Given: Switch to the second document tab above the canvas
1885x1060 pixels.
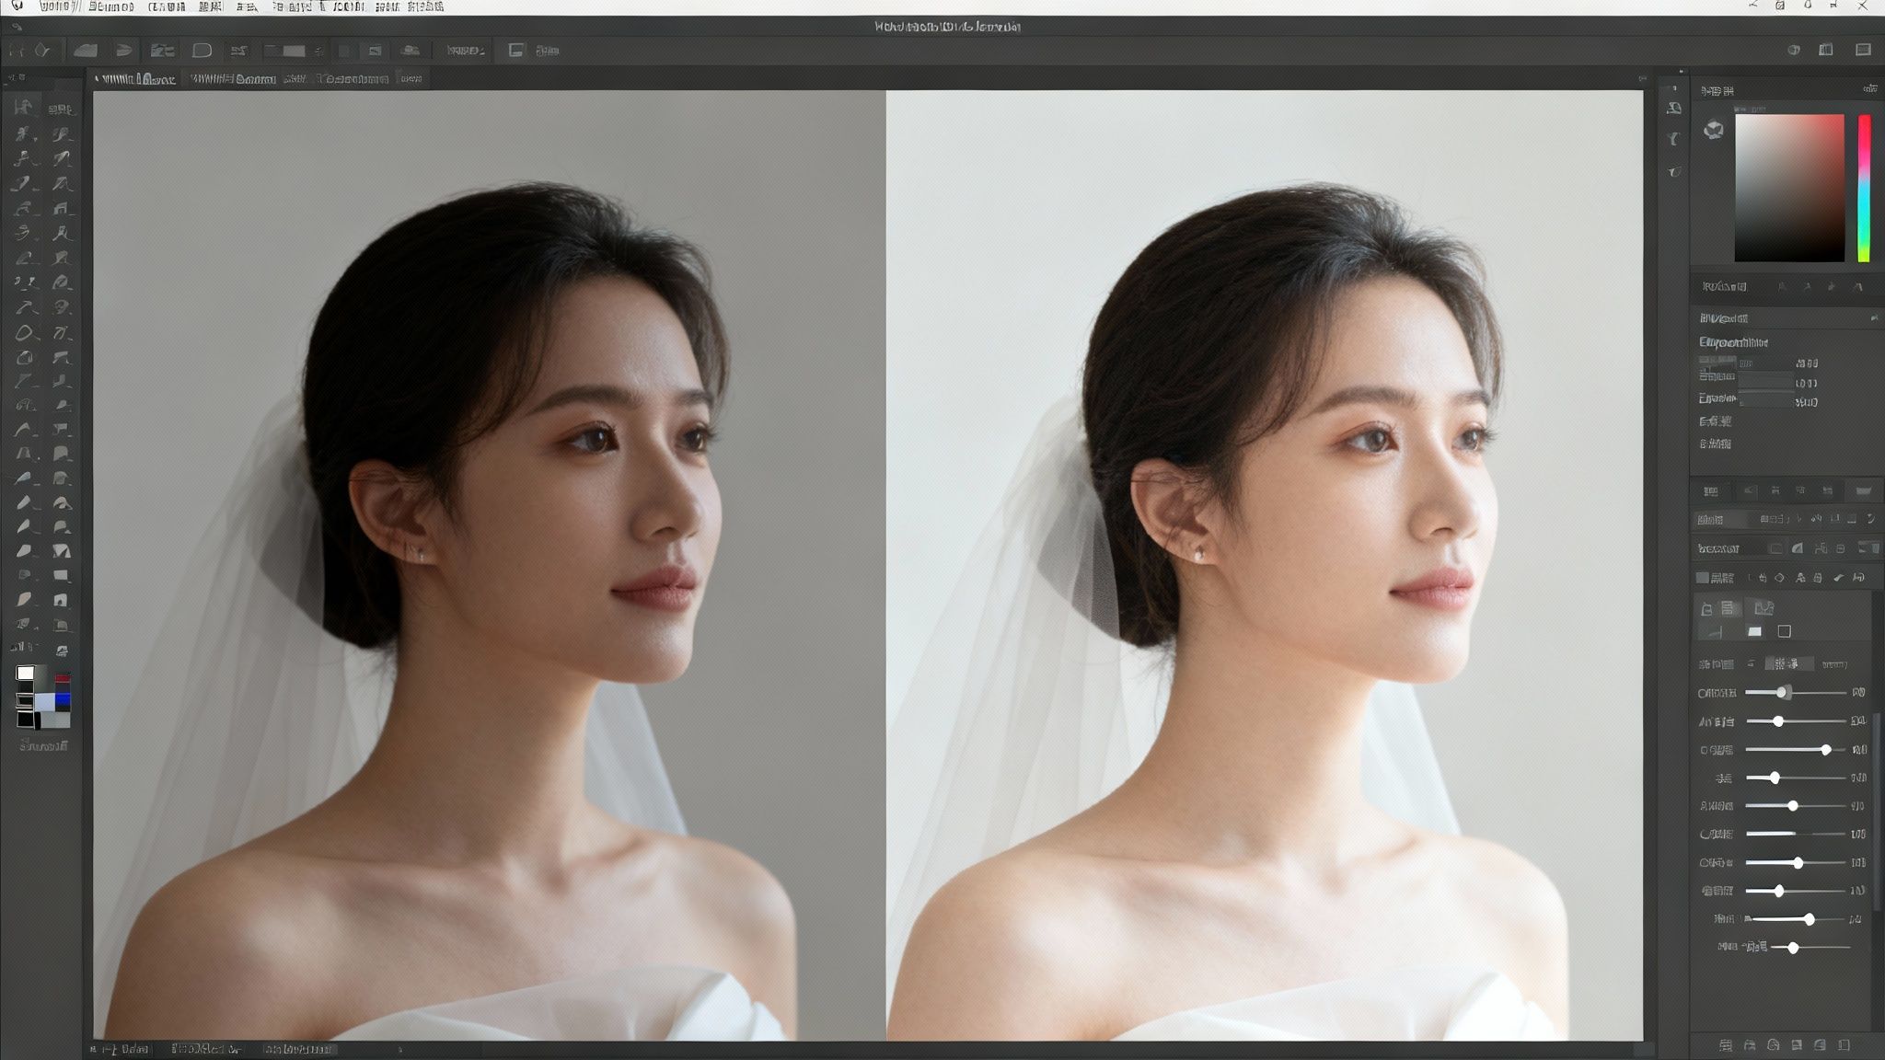Looking at the screenshot, I should tap(233, 79).
